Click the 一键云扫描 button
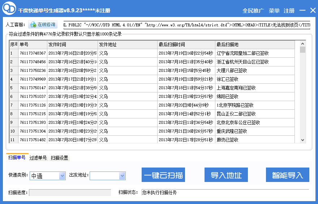The image size is (318, 204). [x=163, y=175]
